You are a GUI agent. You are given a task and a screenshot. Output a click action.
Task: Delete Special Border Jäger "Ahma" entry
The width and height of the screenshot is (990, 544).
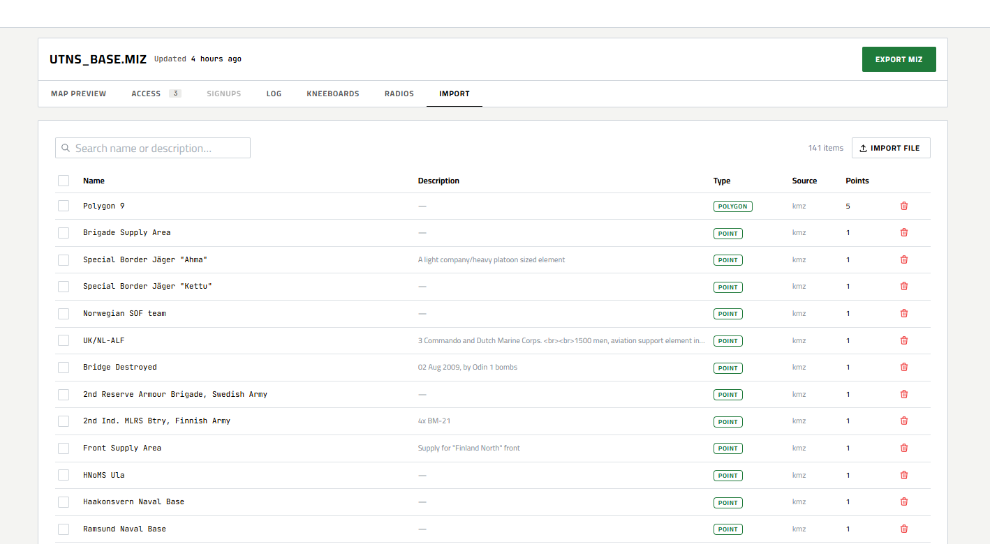(x=904, y=259)
